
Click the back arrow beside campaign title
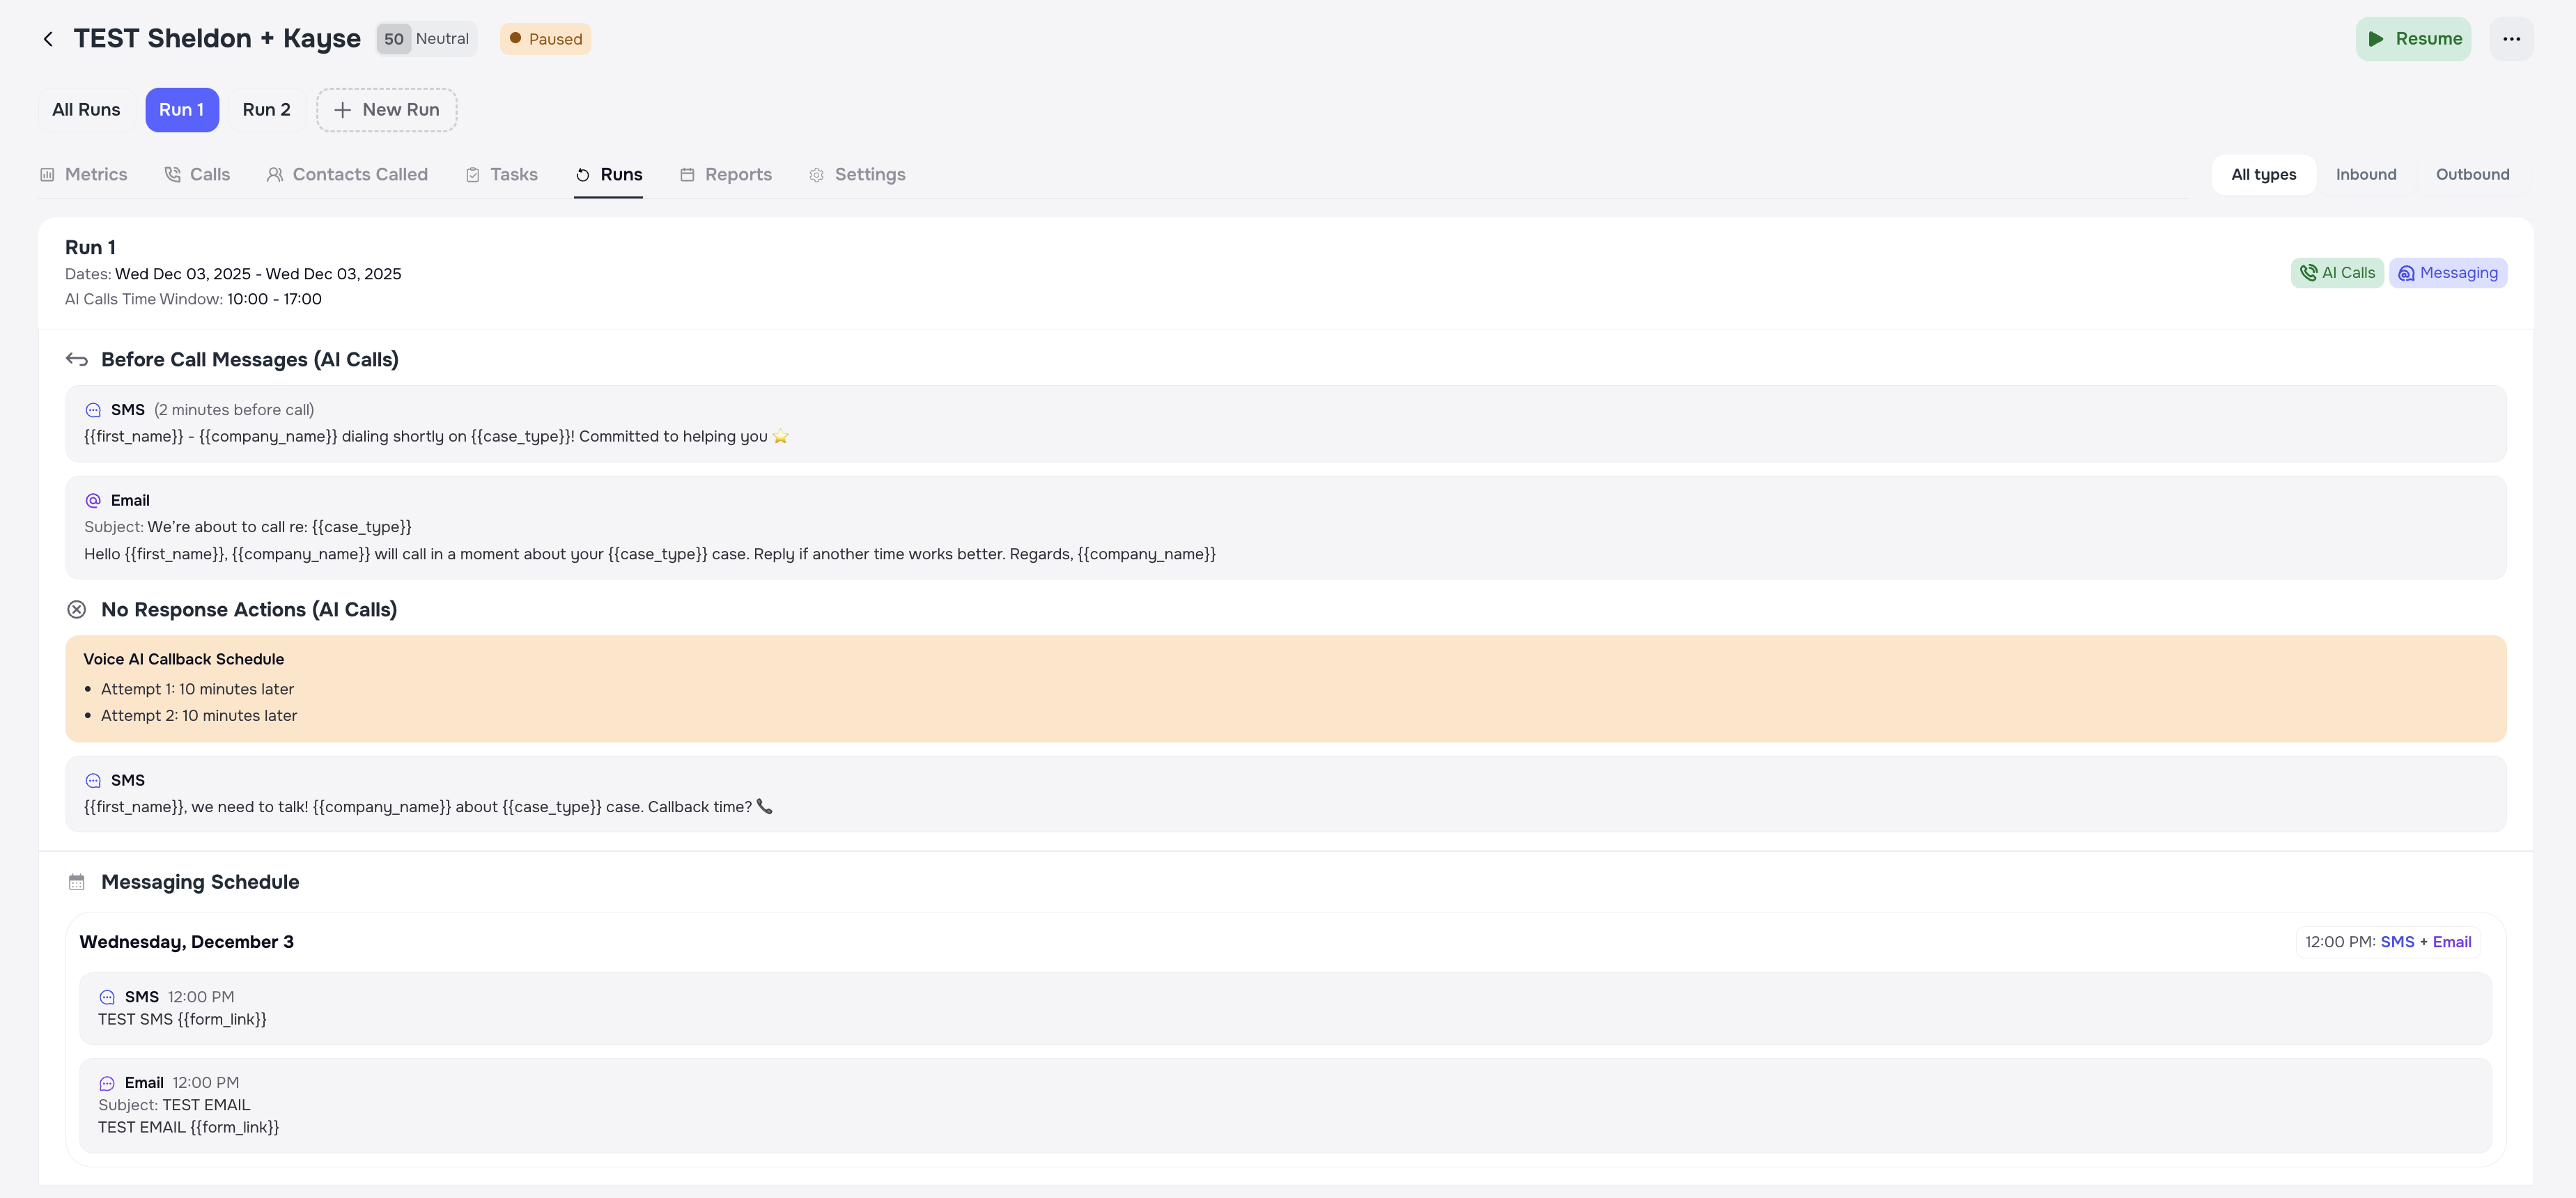coord(48,39)
